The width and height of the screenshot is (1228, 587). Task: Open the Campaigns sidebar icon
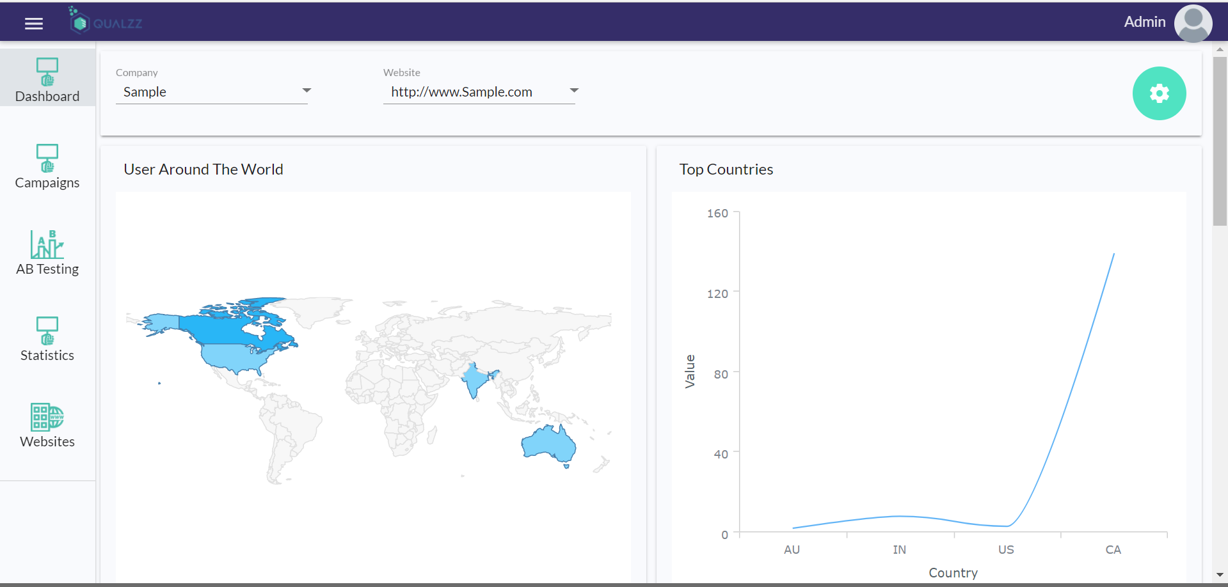tap(47, 158)
